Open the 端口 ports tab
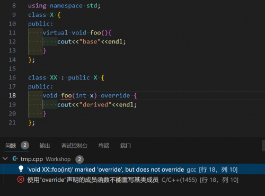The image size is (265, 196). [126, 146]
